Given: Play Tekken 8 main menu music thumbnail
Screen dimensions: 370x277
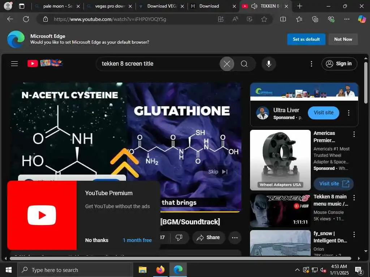Looking at the screenshot, I should click(x=280, y=210).
